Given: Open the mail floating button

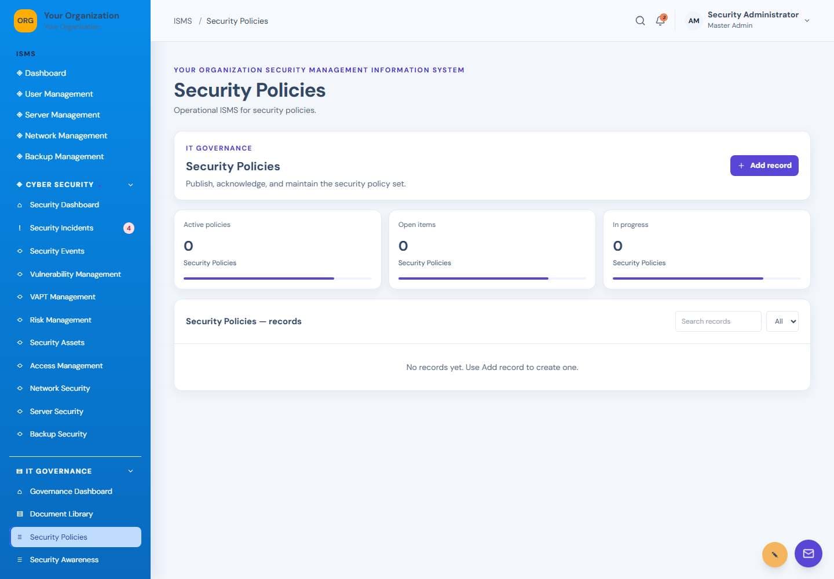Looking at the screenshot, I should coord(809,554).
